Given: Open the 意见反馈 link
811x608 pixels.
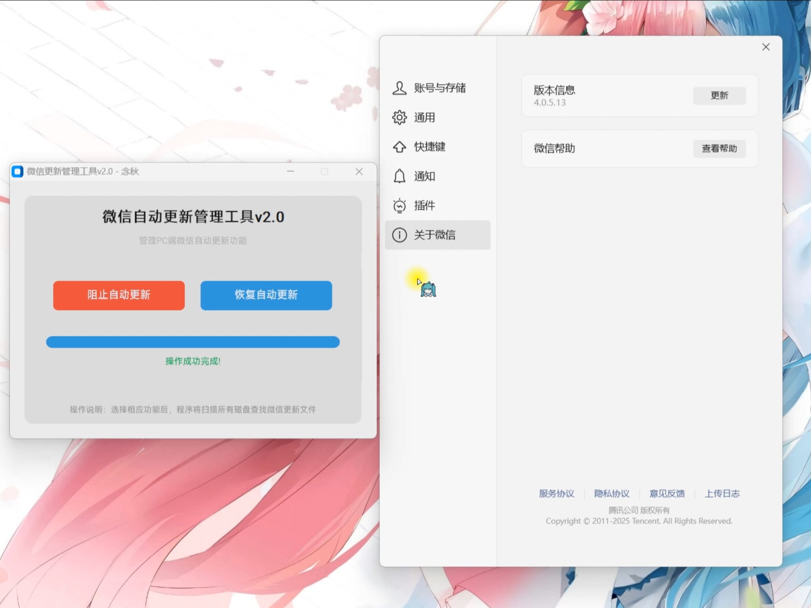Looking at the screenshot, I should click(667, 494).
